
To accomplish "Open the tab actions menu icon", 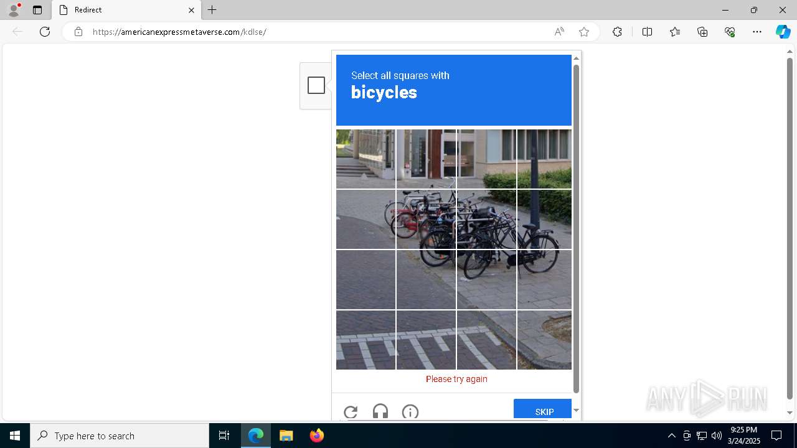I will coord(37,10).
